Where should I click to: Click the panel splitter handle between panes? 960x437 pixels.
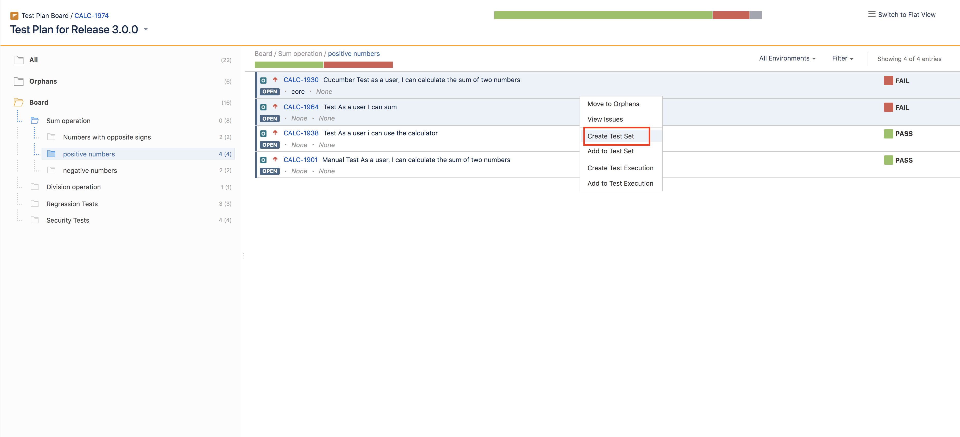[x=243, y=256]
